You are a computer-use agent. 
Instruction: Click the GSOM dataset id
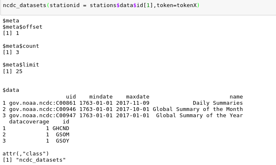[x=63, y=135]
